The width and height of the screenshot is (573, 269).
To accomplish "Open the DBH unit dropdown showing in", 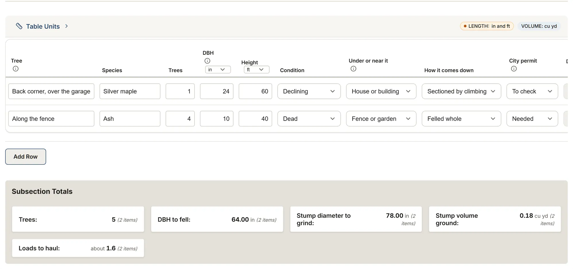I will [218, 70].
